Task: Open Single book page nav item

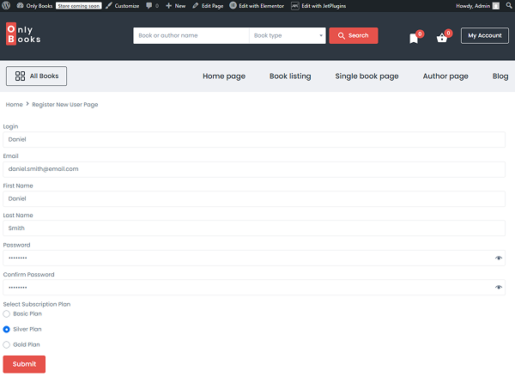Action: pos(367,76)
